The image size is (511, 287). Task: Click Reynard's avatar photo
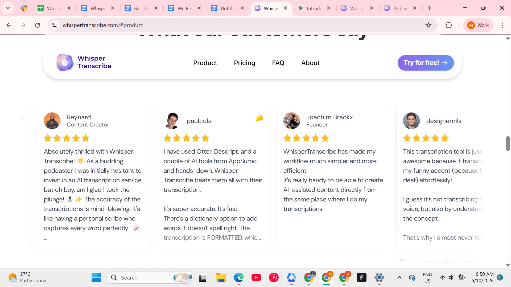coord(52,121)
